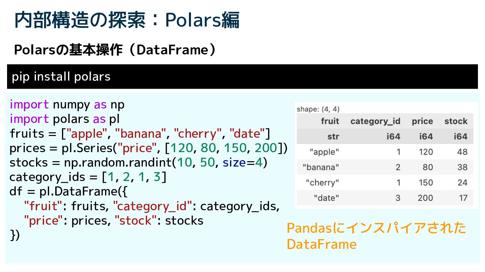Click the "df = pl.DataFrame({" code line
The width and height of the screenshot is (485, 272).
click(x=69, y=191)
